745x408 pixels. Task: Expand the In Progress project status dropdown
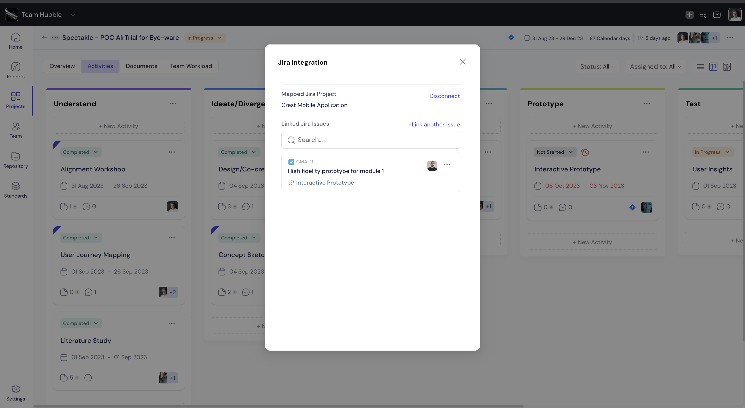tap(205, 38)
